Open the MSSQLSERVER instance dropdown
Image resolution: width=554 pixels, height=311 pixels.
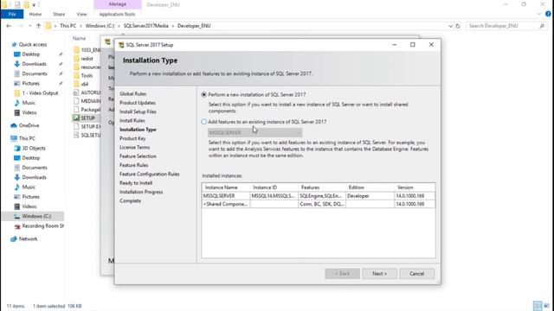254,132
